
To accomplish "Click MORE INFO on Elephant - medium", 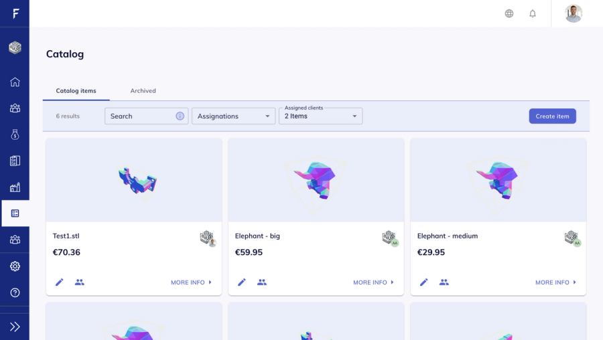I will pyautogui.click(x=555, y=282).
